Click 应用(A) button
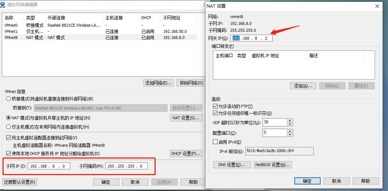 (164, 182)
